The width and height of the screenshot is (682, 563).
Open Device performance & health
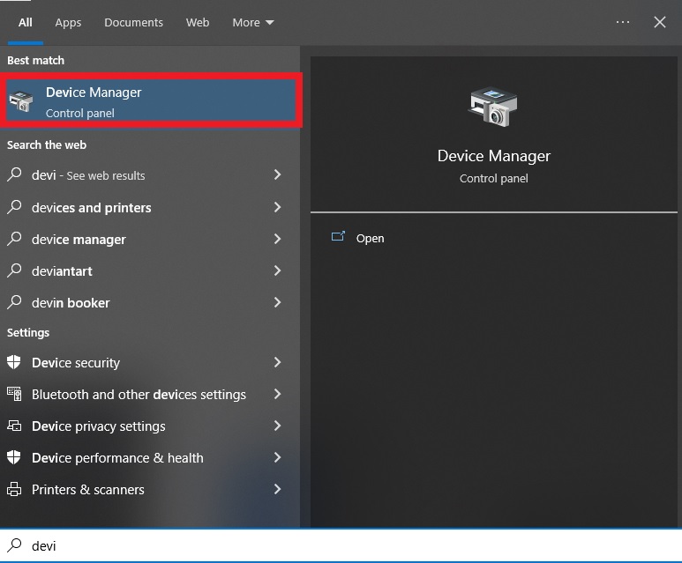pos(150,457)
